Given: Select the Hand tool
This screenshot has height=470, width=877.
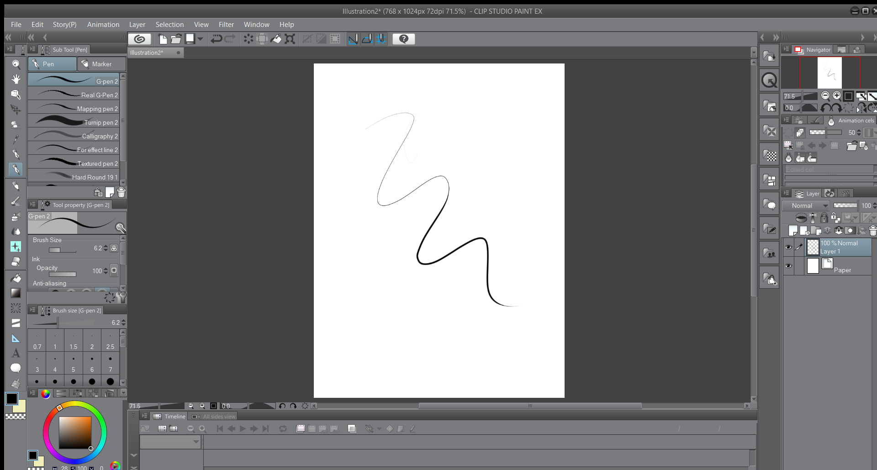Looking at the screenshot, I should [x=16, y=79].
